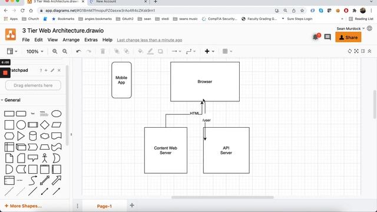
Task: Open the Sean Murdock account dropdown
Action: coord(350,29)
